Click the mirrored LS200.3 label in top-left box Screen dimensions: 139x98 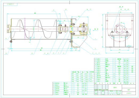click(10, 4)
